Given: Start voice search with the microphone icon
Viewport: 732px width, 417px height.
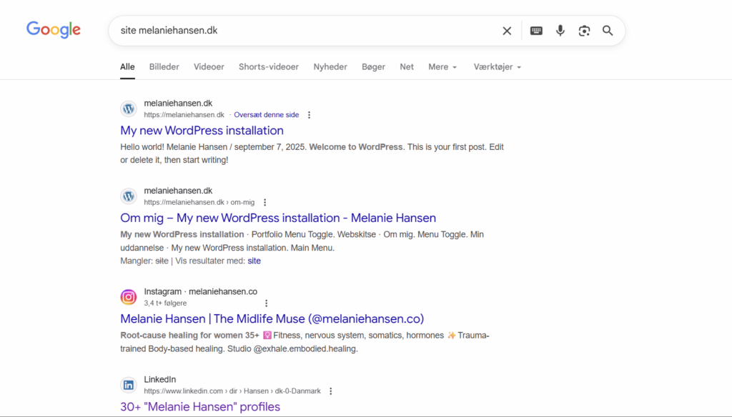Looking at the screenshot, I should point(560,31).
